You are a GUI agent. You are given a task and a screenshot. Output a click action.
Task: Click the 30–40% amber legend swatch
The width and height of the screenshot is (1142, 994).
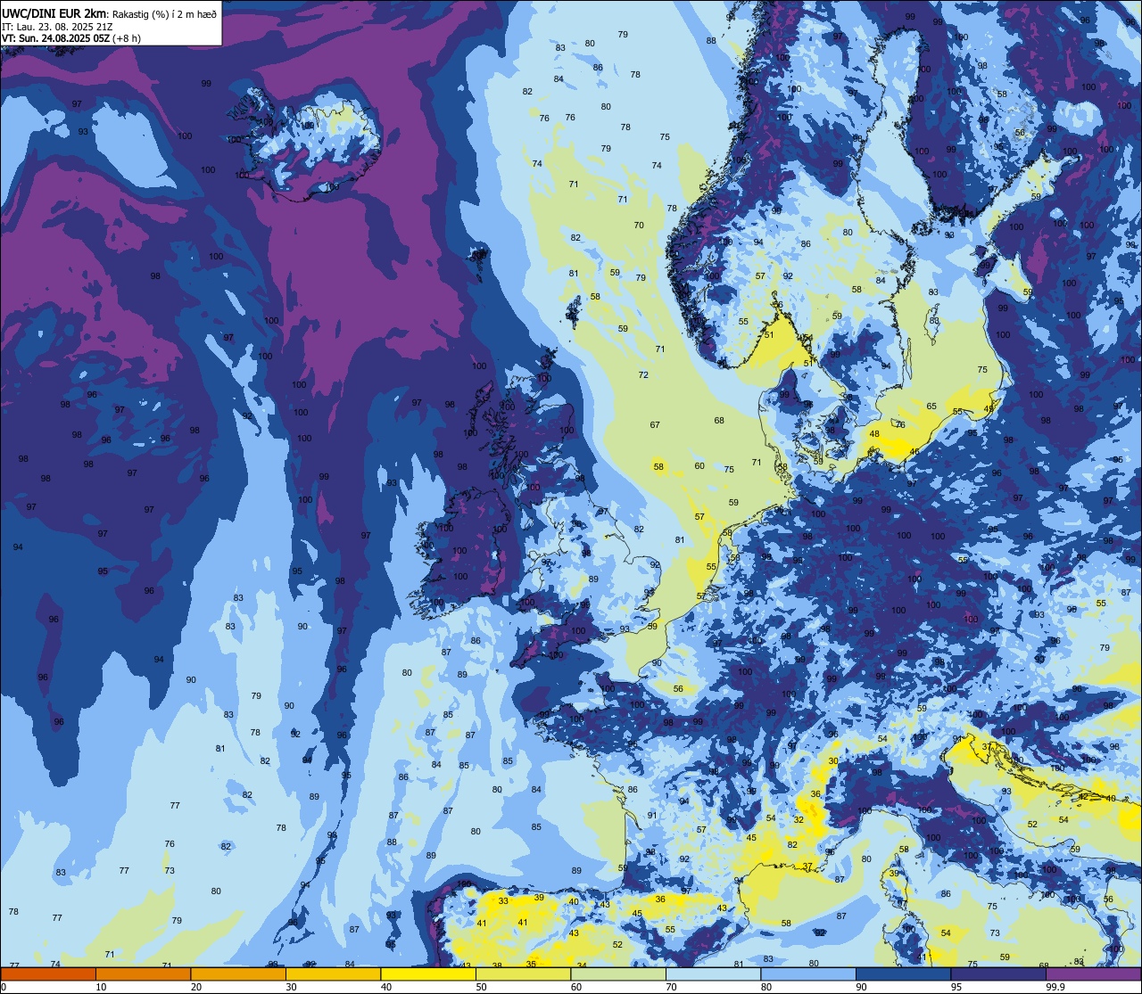click(333, 973)
